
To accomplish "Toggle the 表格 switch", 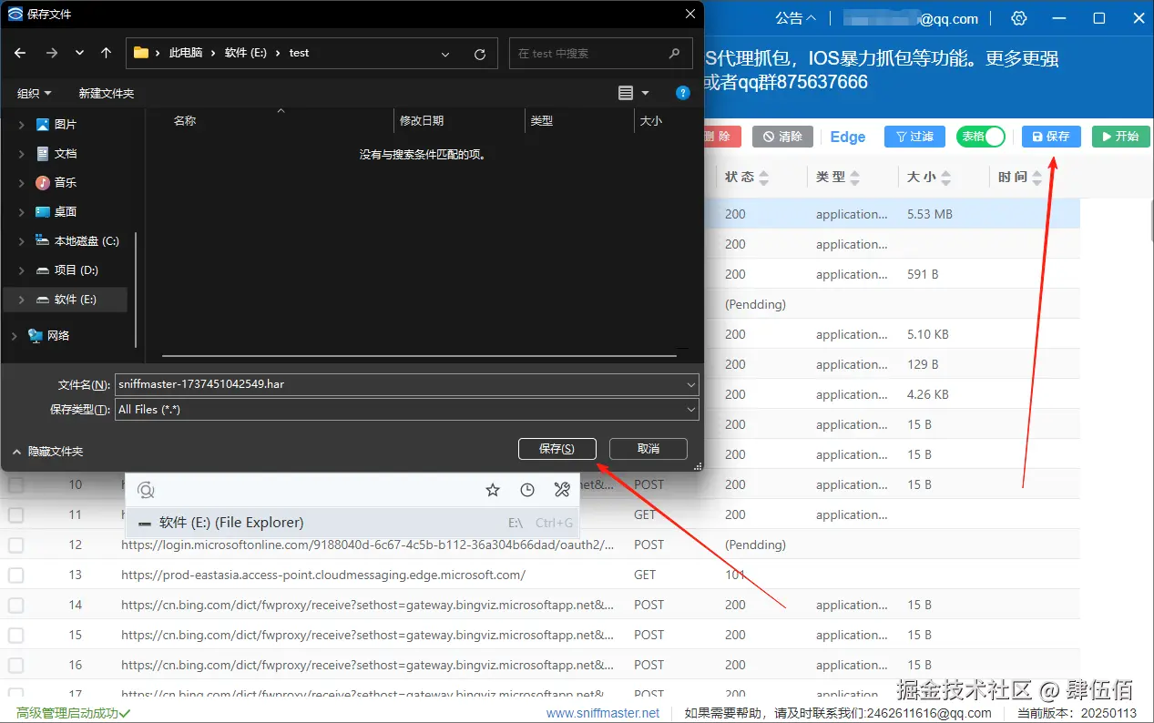I will [980, 137].
